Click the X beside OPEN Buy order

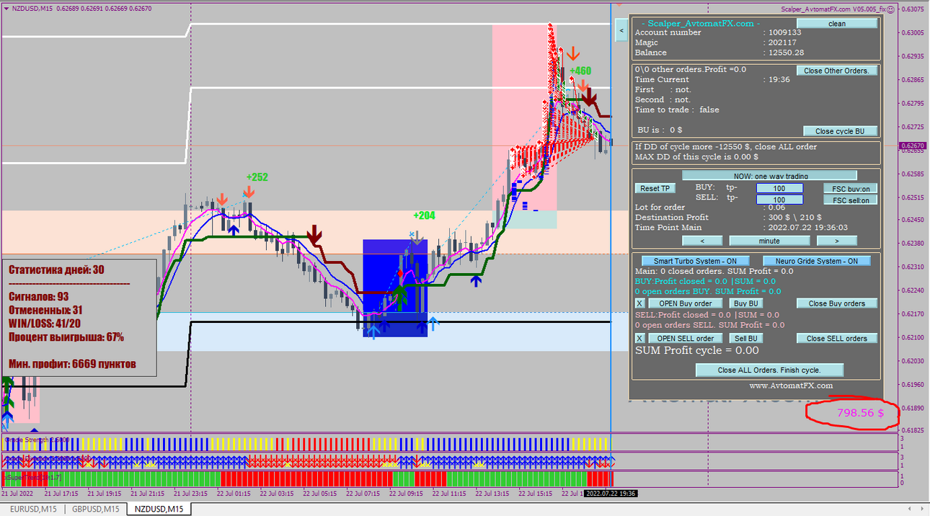tap(639, 303)
